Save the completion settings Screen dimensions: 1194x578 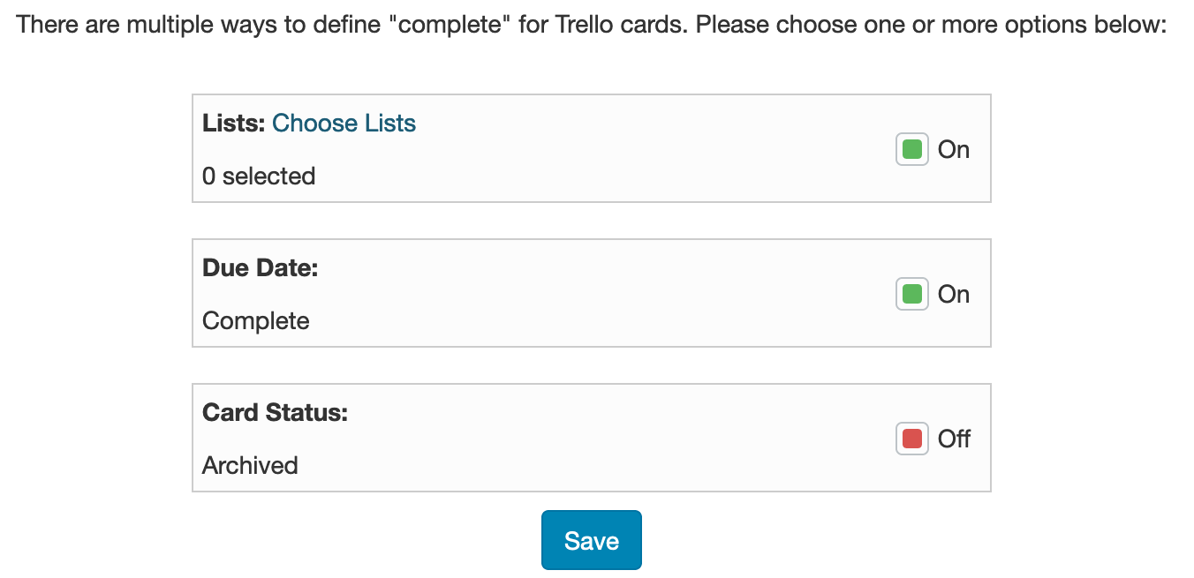point(591,539)
